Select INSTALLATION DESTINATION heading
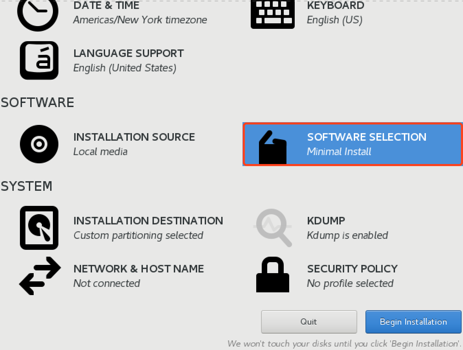The width and height of the screenshot is (463, 350). click(x=148, y=221)
